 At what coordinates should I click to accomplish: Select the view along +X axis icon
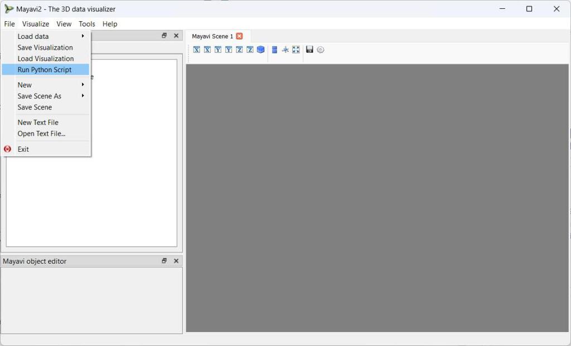[196, 50]
